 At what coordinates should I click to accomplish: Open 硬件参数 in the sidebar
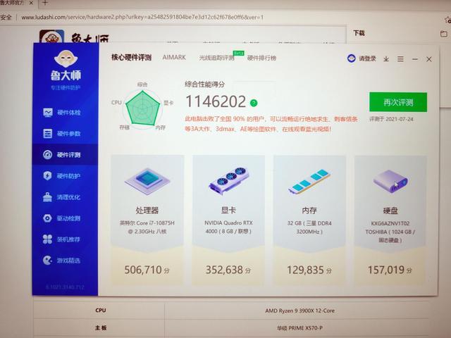pos(62,134)
